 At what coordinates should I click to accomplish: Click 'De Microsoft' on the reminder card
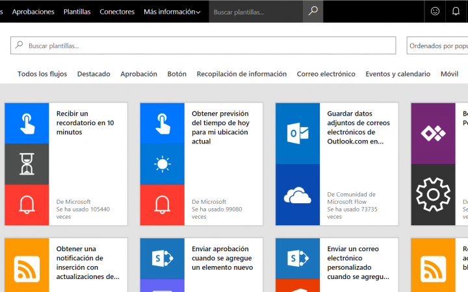click(73, 202)
